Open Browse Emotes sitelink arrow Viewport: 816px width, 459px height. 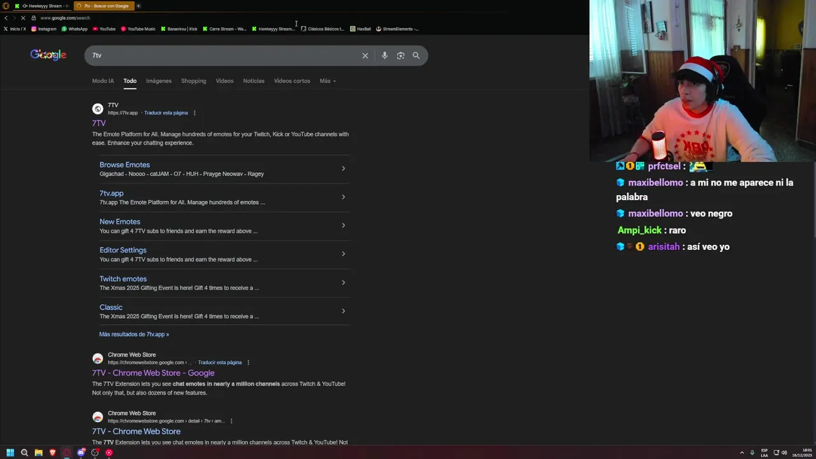point(343,169)
